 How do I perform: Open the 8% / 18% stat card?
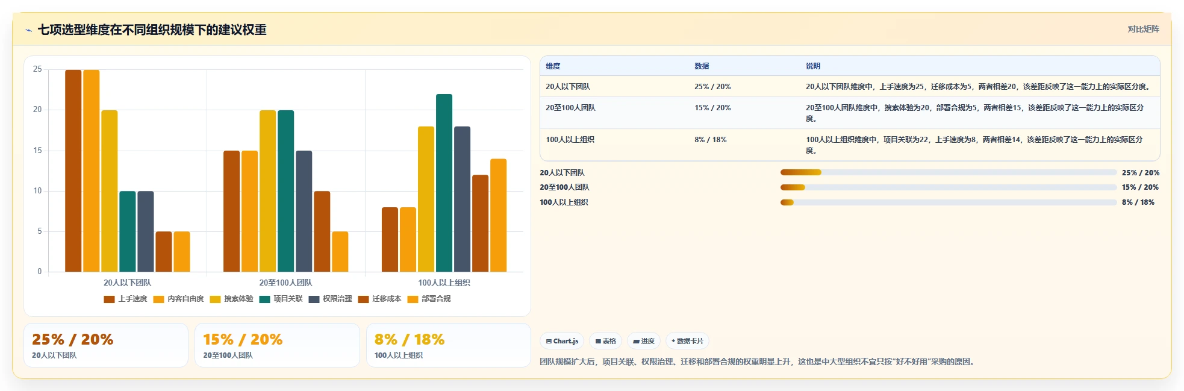[x=449, y=345]
